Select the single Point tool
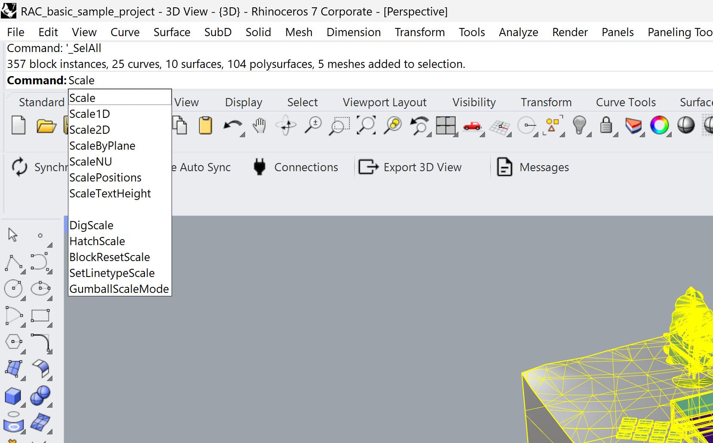Screen dimensions: 713x443 tap(40, 235)
